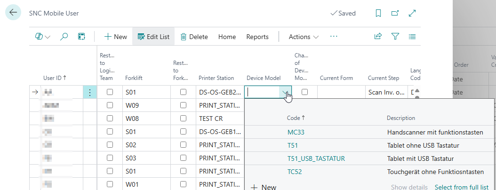Open the Copilot icon dropdown in toolbar
The width and height of the screenshot is (496, 190).
43,37
